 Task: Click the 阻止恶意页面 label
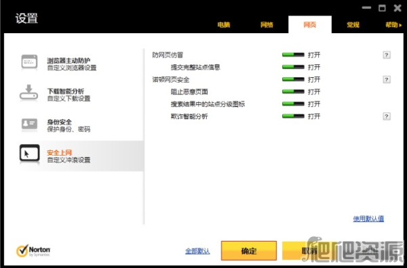coord(189,91)
